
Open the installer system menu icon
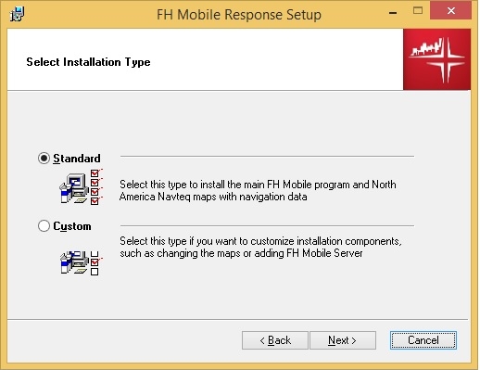(x=18, y=14)
